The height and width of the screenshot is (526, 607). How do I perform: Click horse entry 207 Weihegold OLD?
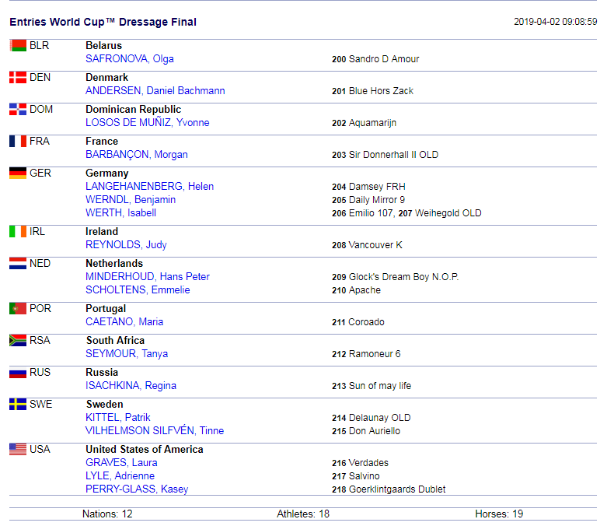coord(440,213)
